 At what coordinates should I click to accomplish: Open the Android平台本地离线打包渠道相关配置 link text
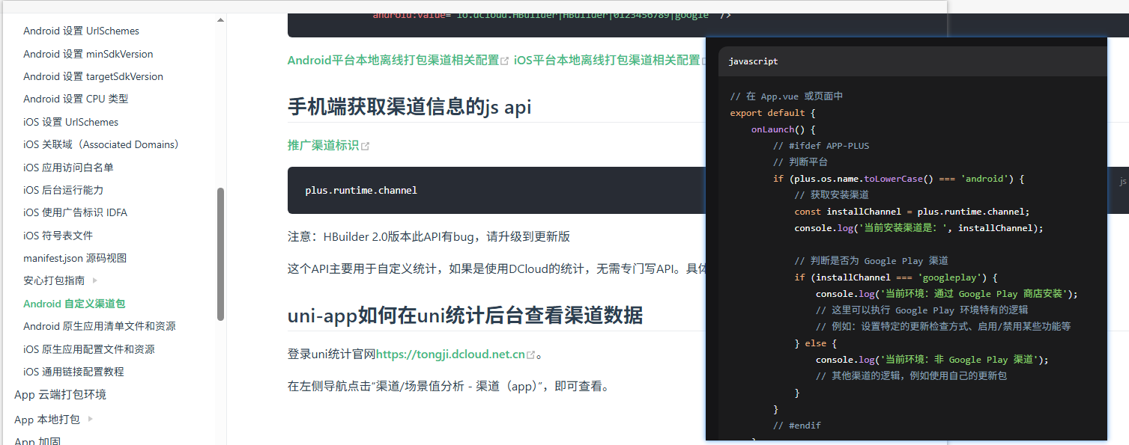coord(393,60)
